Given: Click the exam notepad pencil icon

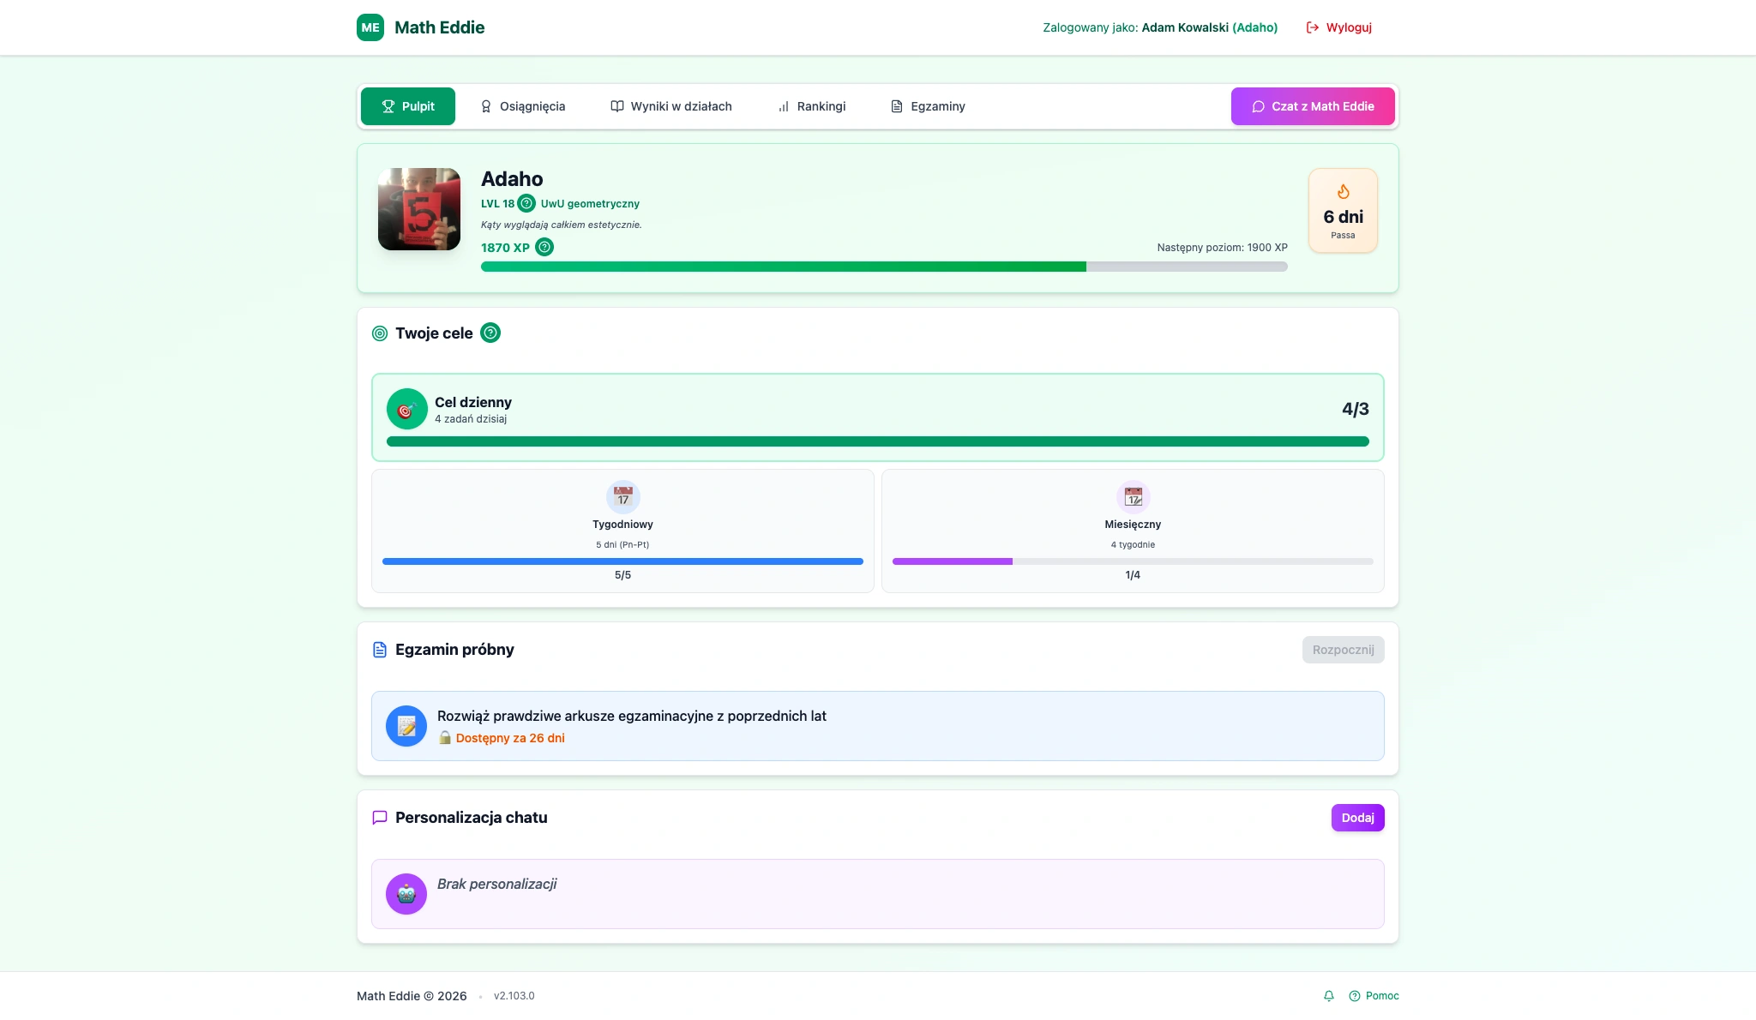Looking at the screenshot, I should click(x=406, y=726).
